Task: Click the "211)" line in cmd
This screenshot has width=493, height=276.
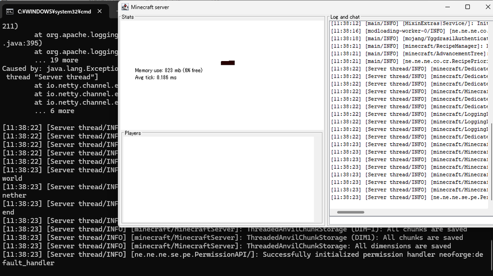Action: [10, 26]
